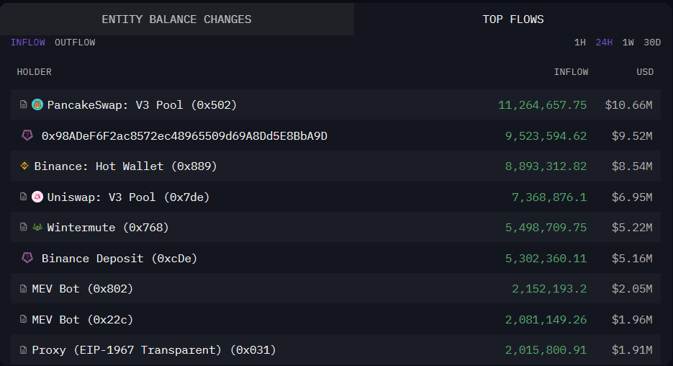Click inflow value 5,302,360.11

tap(546, 259)
